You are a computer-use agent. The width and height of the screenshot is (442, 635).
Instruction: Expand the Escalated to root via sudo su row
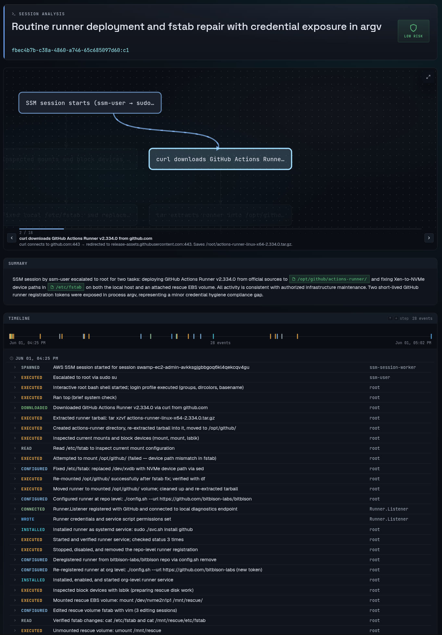pos(221,377)
